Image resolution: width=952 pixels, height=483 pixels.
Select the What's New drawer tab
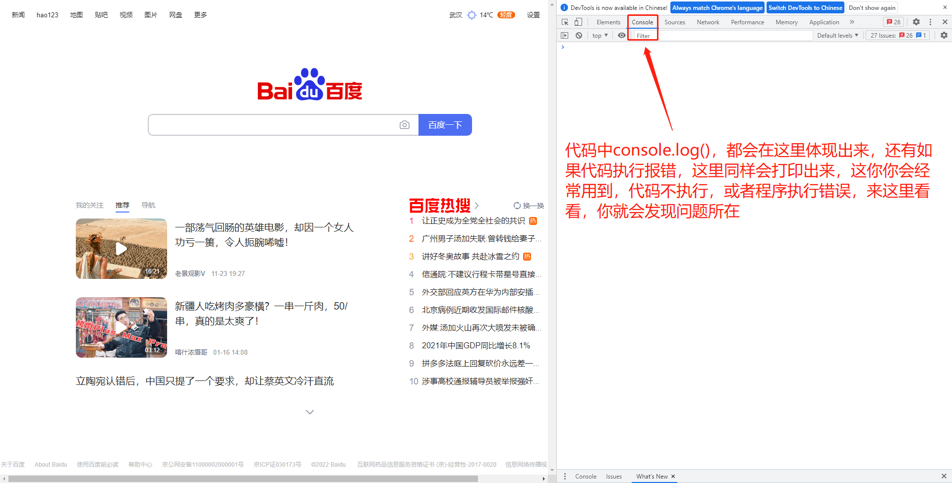[652, 476]
